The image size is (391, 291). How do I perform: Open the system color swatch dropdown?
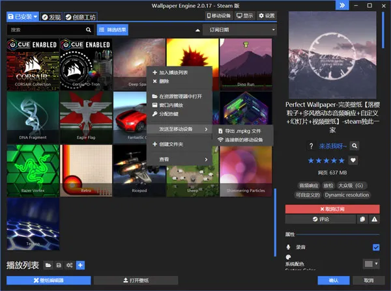(x=371, y=264)
